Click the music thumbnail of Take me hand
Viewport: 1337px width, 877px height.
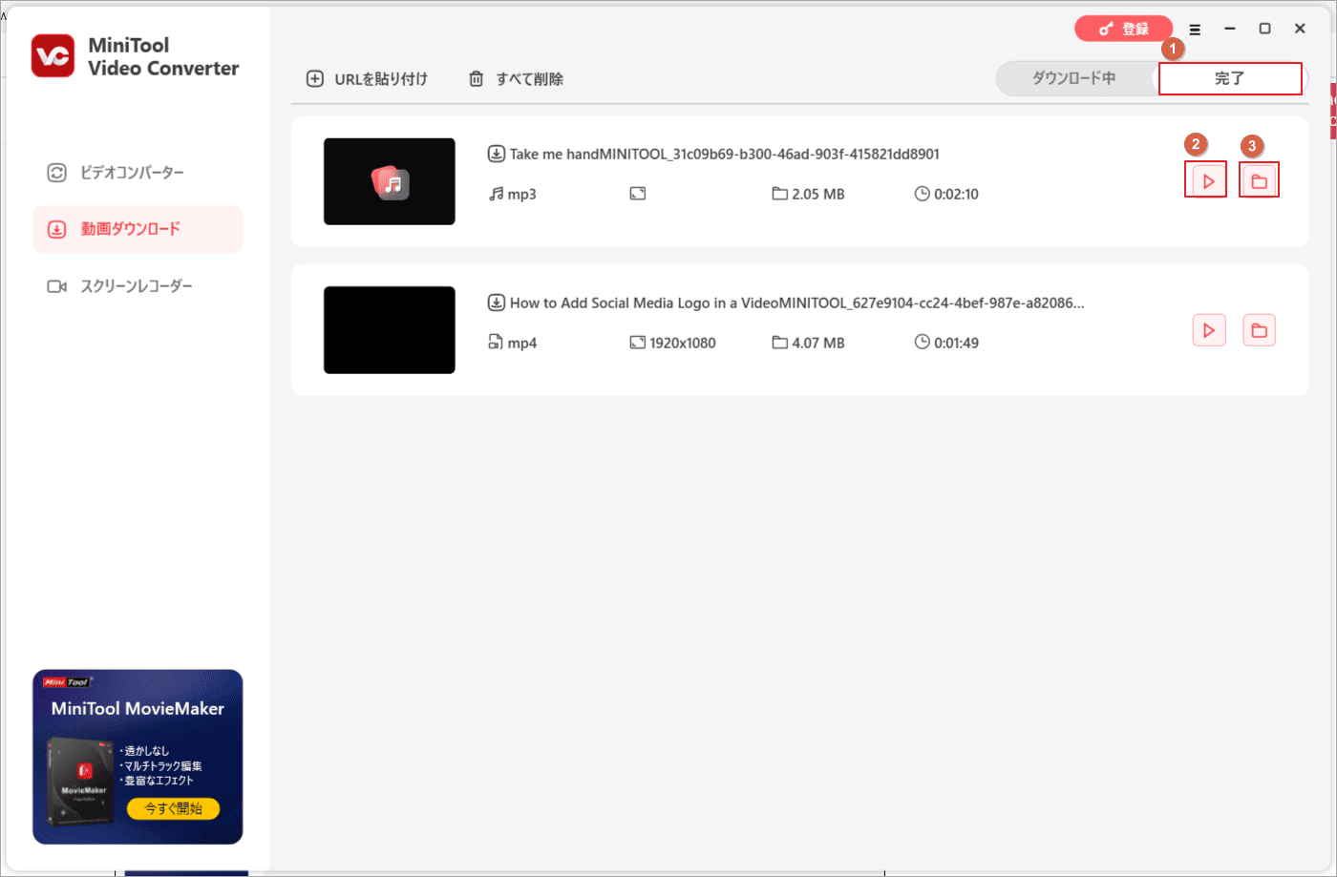click(390, 181)
